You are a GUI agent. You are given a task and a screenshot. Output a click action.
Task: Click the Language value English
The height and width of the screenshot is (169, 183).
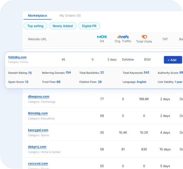(141, 82)
